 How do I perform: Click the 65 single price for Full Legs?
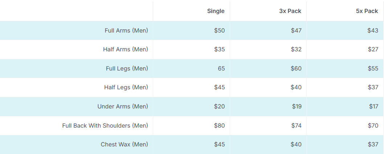tap(221, 69)
